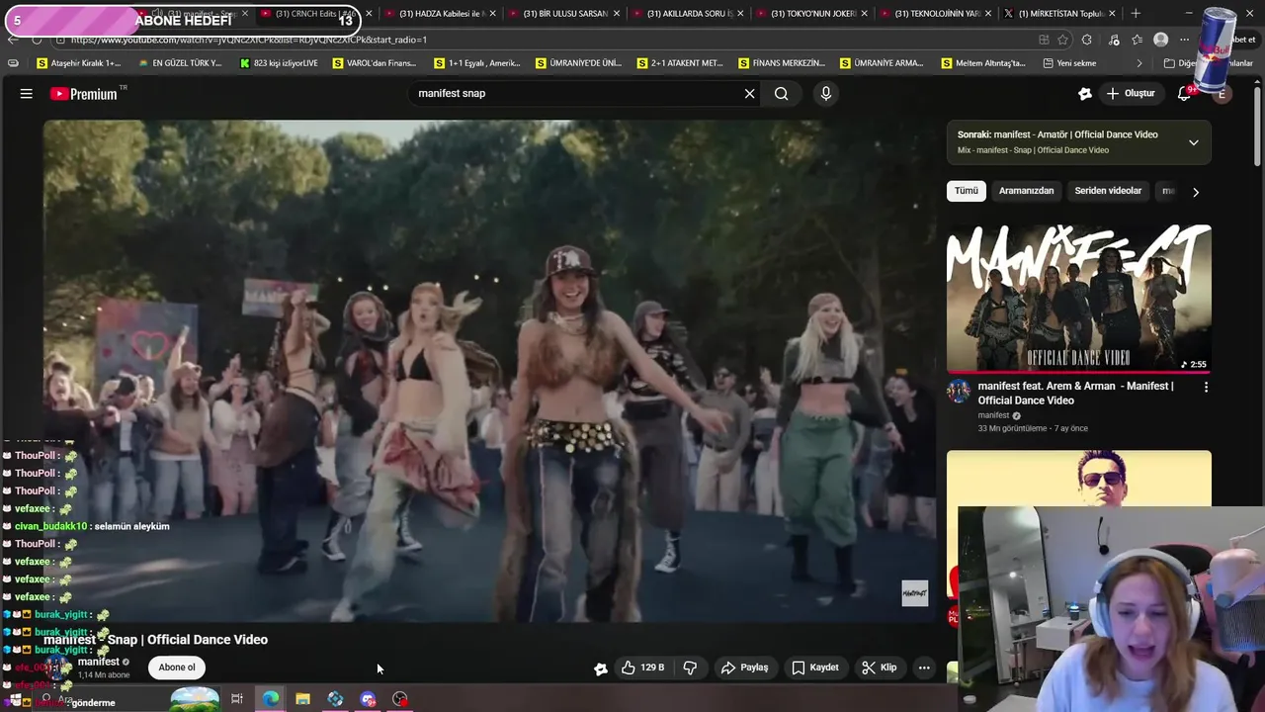Open options for the Arem & Arman video
1265x712 pixels.
[1206, 388]
